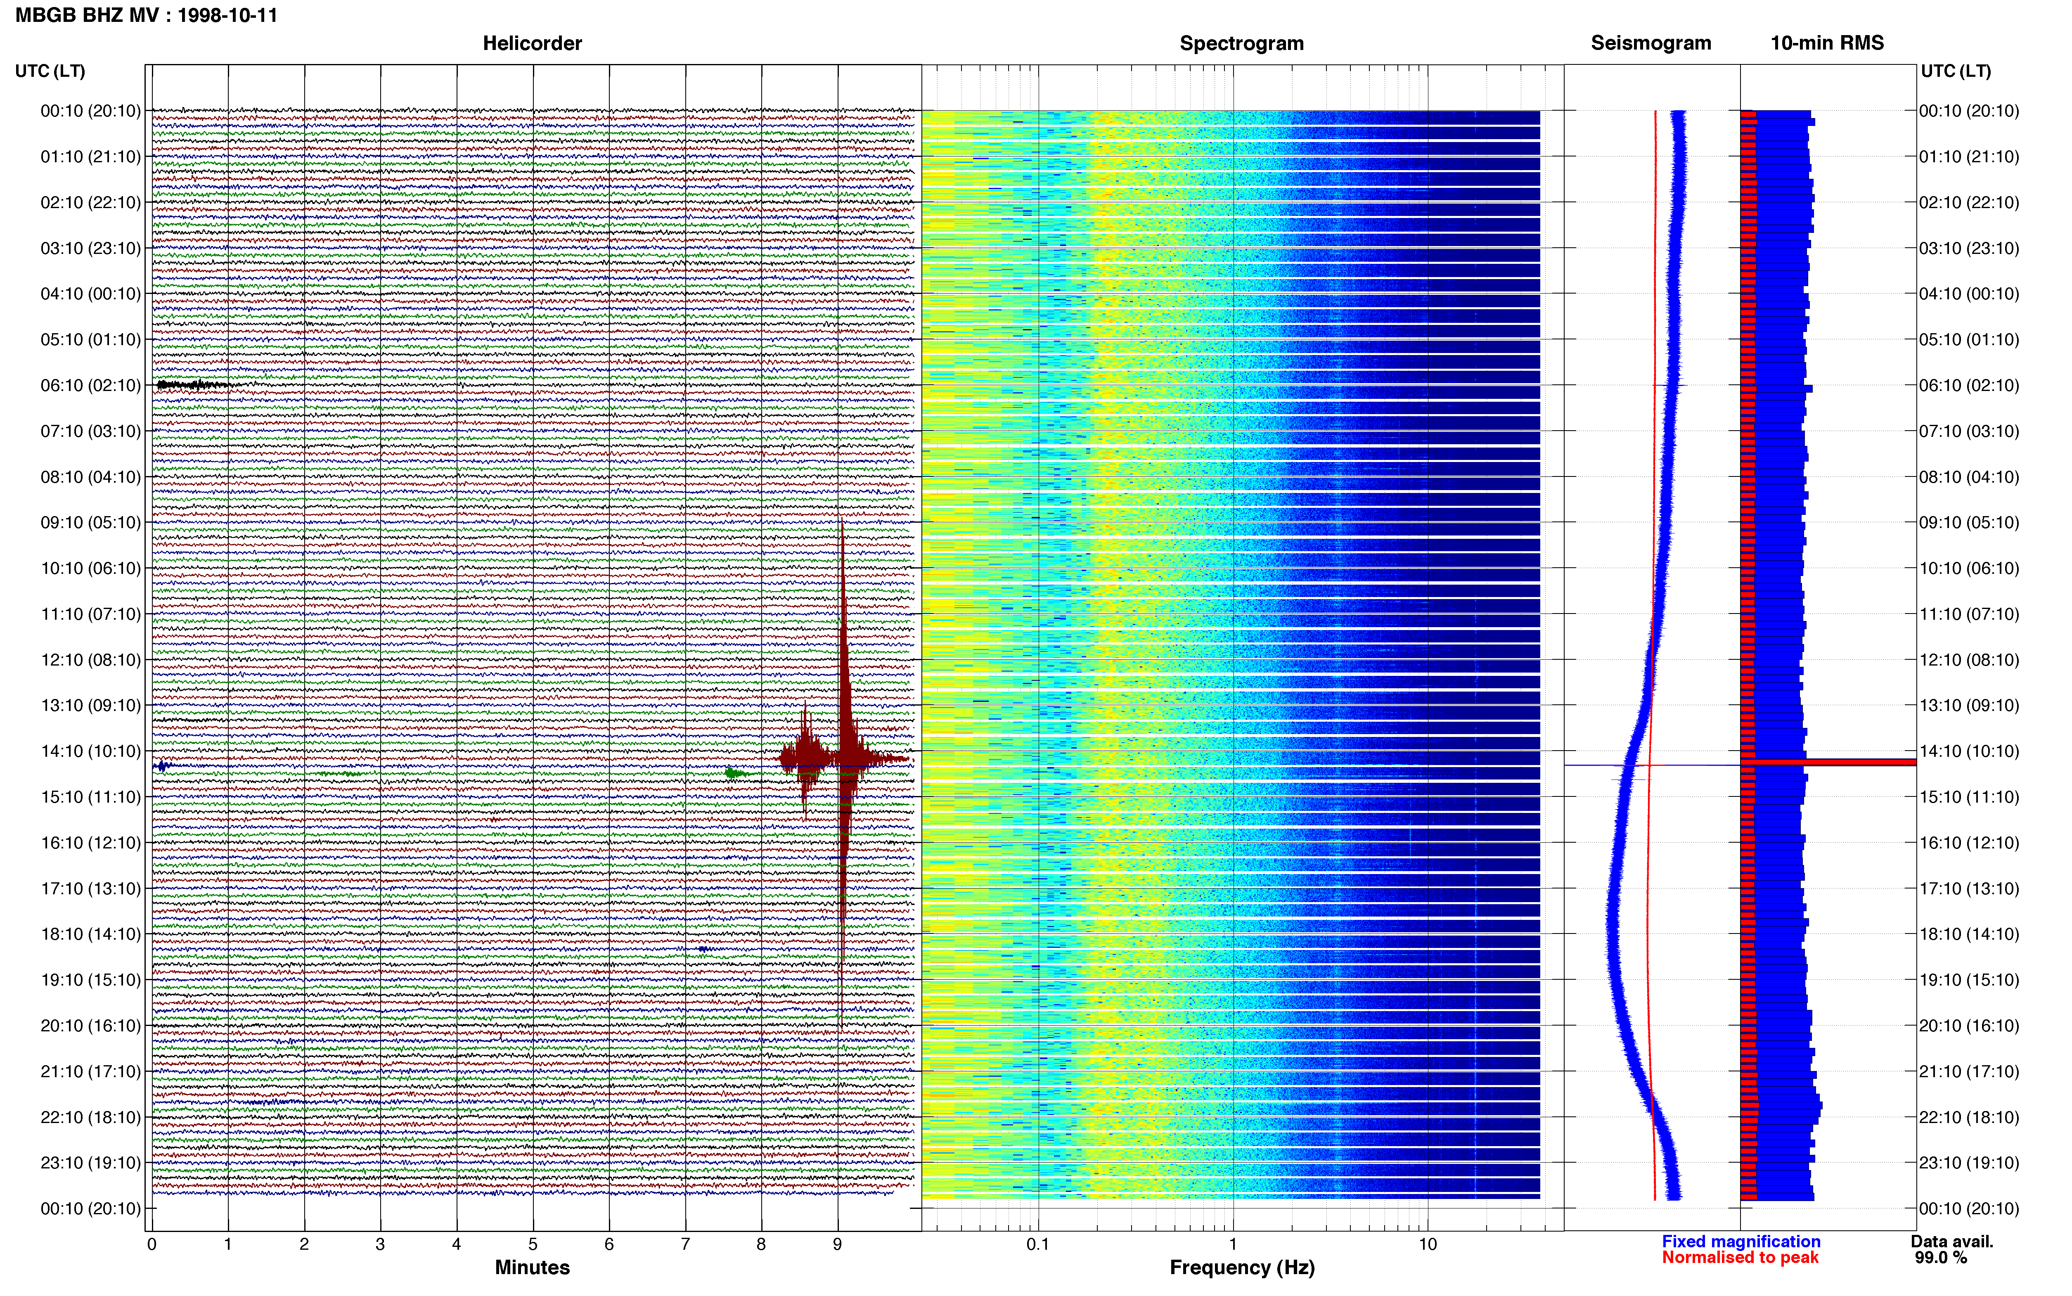
Task: Click left time label '16:10 (12:10)'
Action: (91, 843)
